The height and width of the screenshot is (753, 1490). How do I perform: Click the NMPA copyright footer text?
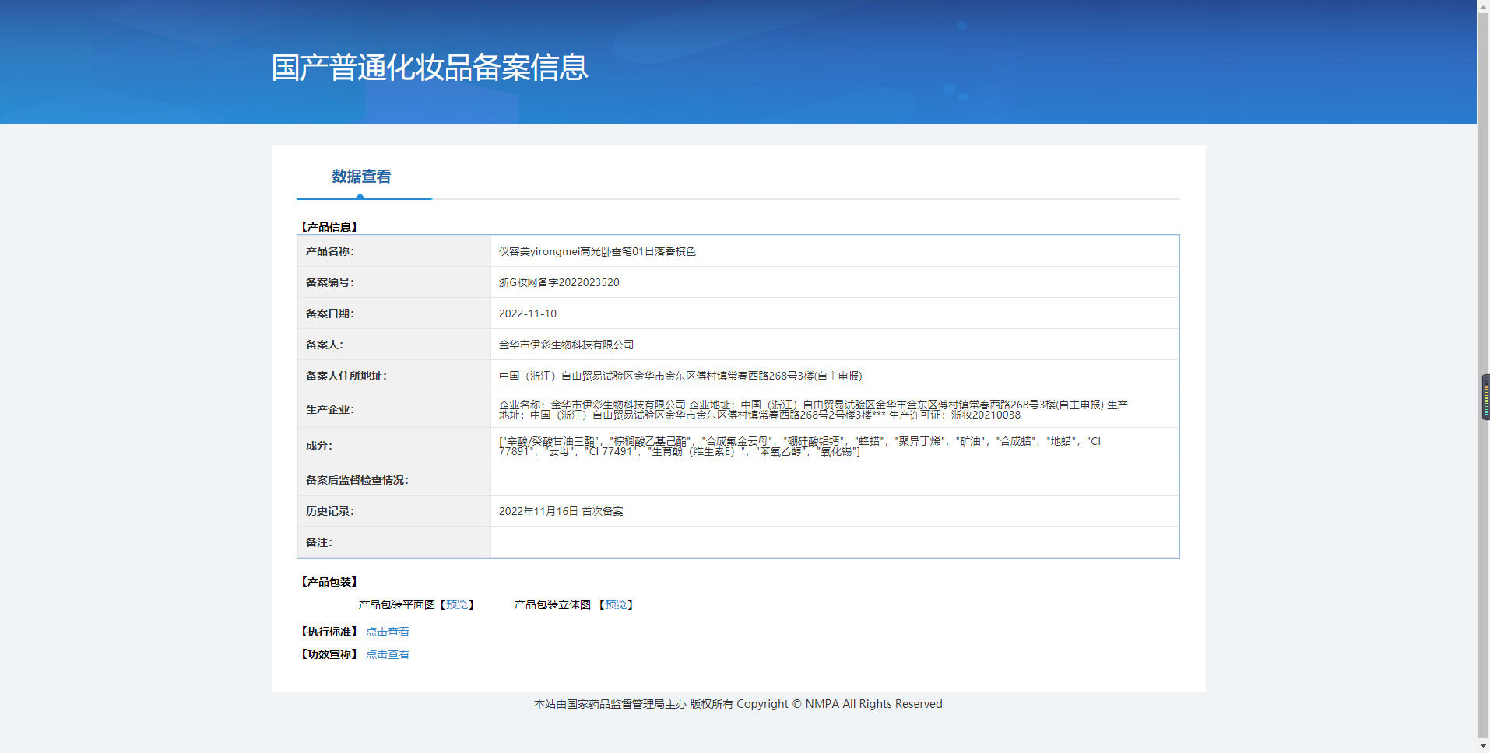coord(738,704)
